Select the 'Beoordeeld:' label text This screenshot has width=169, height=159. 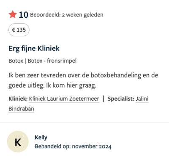(x=45, y=15)
